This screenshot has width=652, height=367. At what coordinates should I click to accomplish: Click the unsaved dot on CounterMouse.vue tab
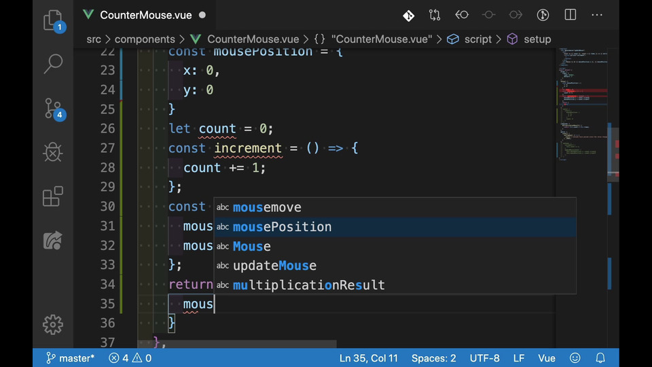pyautogui.click(x=202, y=15)
